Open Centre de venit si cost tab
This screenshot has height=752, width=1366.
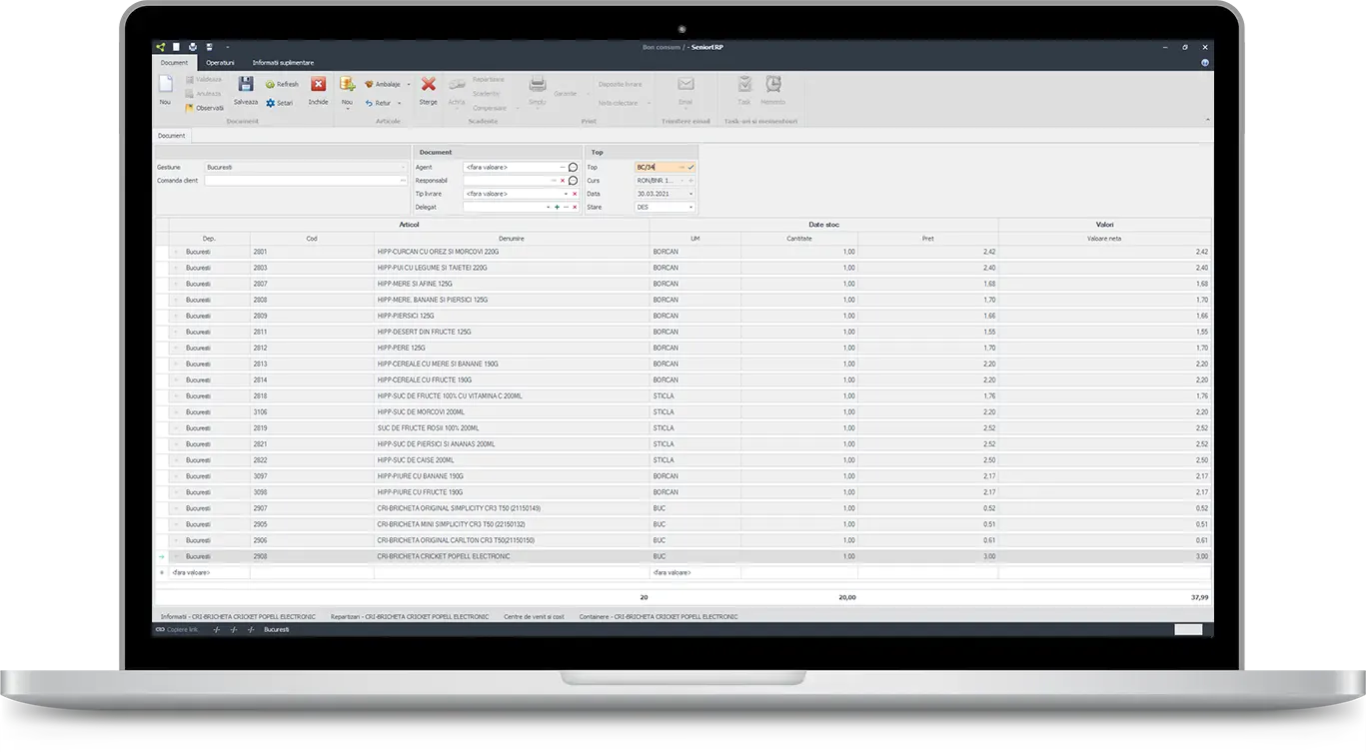tap(534, 617)
